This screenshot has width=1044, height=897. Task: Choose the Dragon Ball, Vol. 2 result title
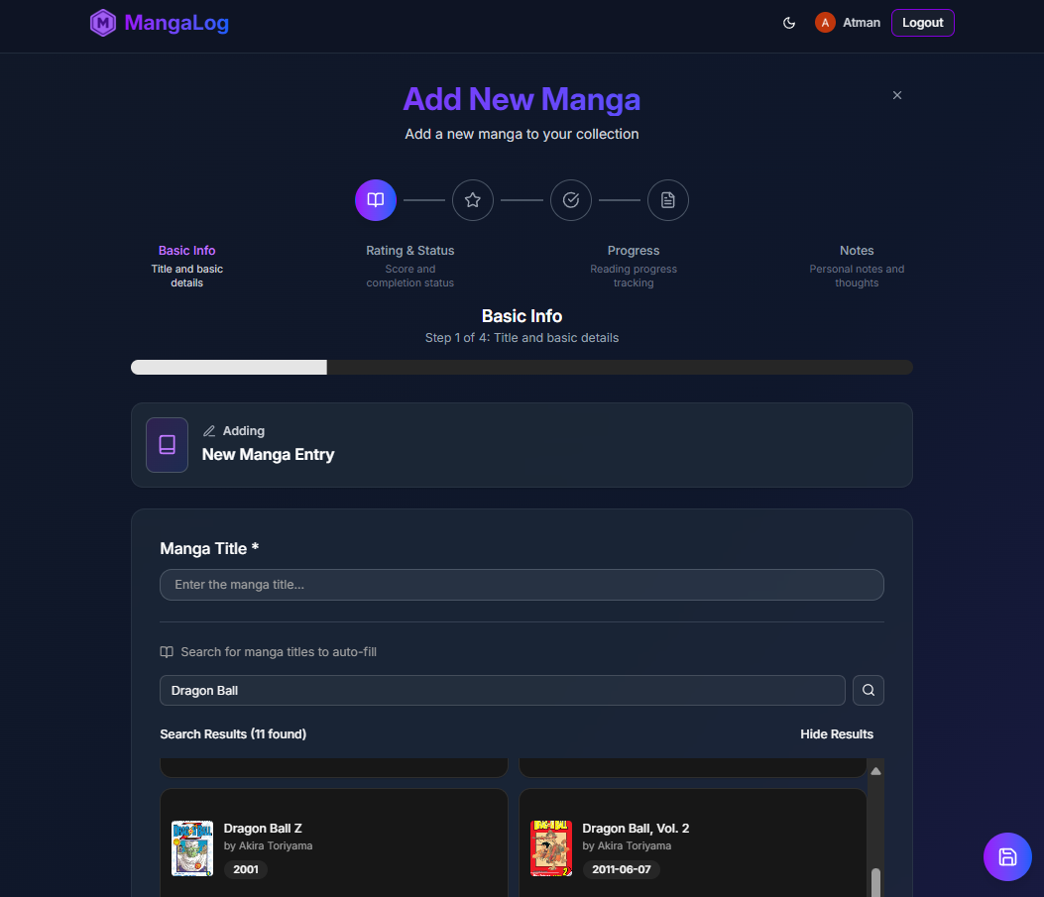pos(636,829)
